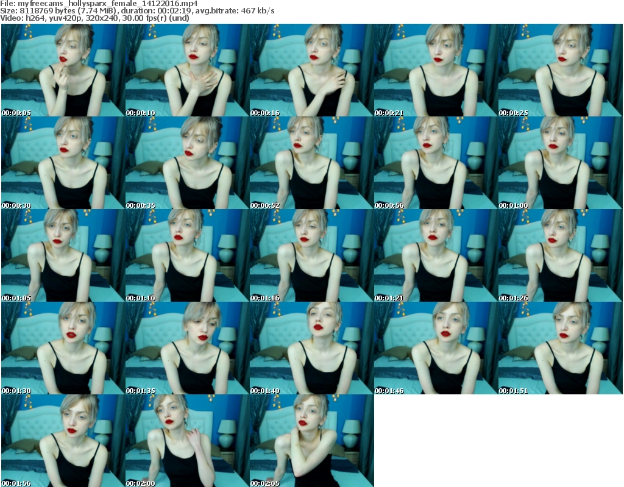Pick the frame stamped 00:01:05
Image resolution: width=624 pixels, height=487 pixels.
pos(63,255)
